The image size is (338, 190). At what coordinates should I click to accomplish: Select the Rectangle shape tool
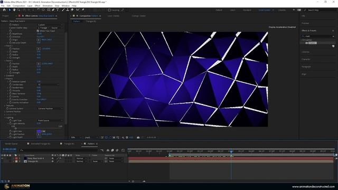point(49,10)
